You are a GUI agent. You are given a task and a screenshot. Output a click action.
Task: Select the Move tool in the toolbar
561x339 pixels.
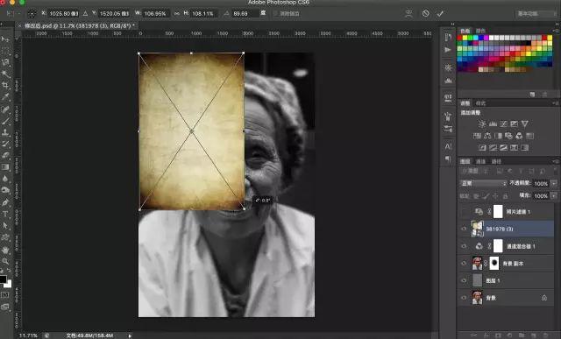coord(5,39)
